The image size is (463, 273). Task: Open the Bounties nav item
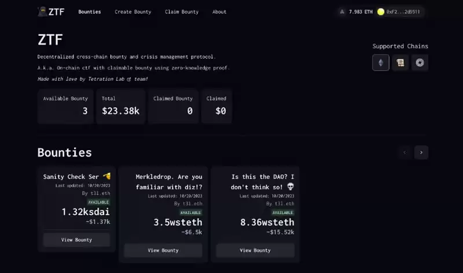click(90, 12)
